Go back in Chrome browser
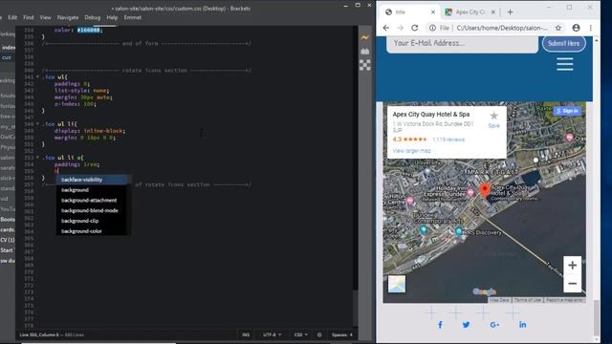 (386, 28)
